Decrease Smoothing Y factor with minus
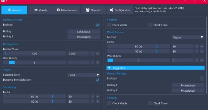208x110 pixels. point(93,101)
